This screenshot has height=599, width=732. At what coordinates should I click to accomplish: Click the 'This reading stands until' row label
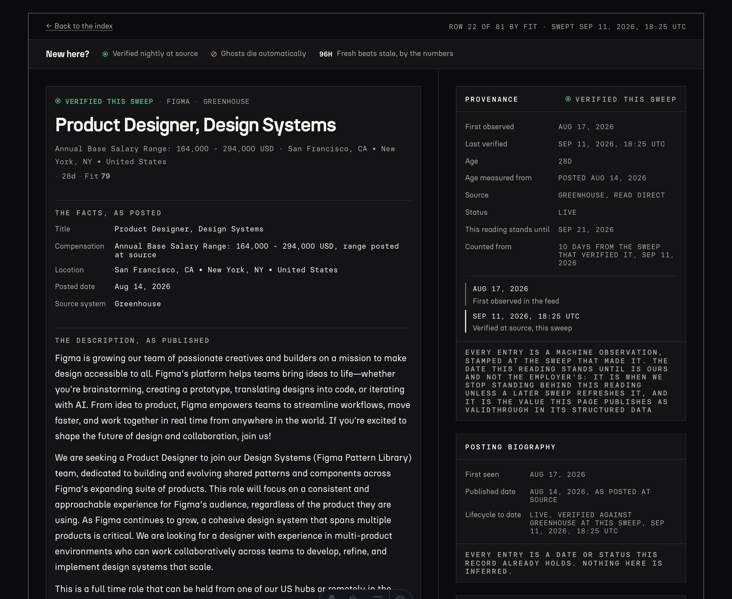click(x=507, y=230)
